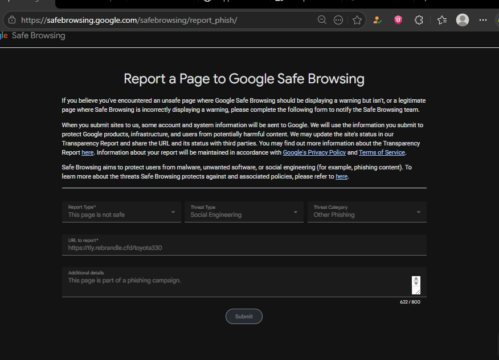This screenshot has height=360, width=499.
Task: Open the Threat Type dropdown
Action: pyautogui.click(x=244, y=212)
